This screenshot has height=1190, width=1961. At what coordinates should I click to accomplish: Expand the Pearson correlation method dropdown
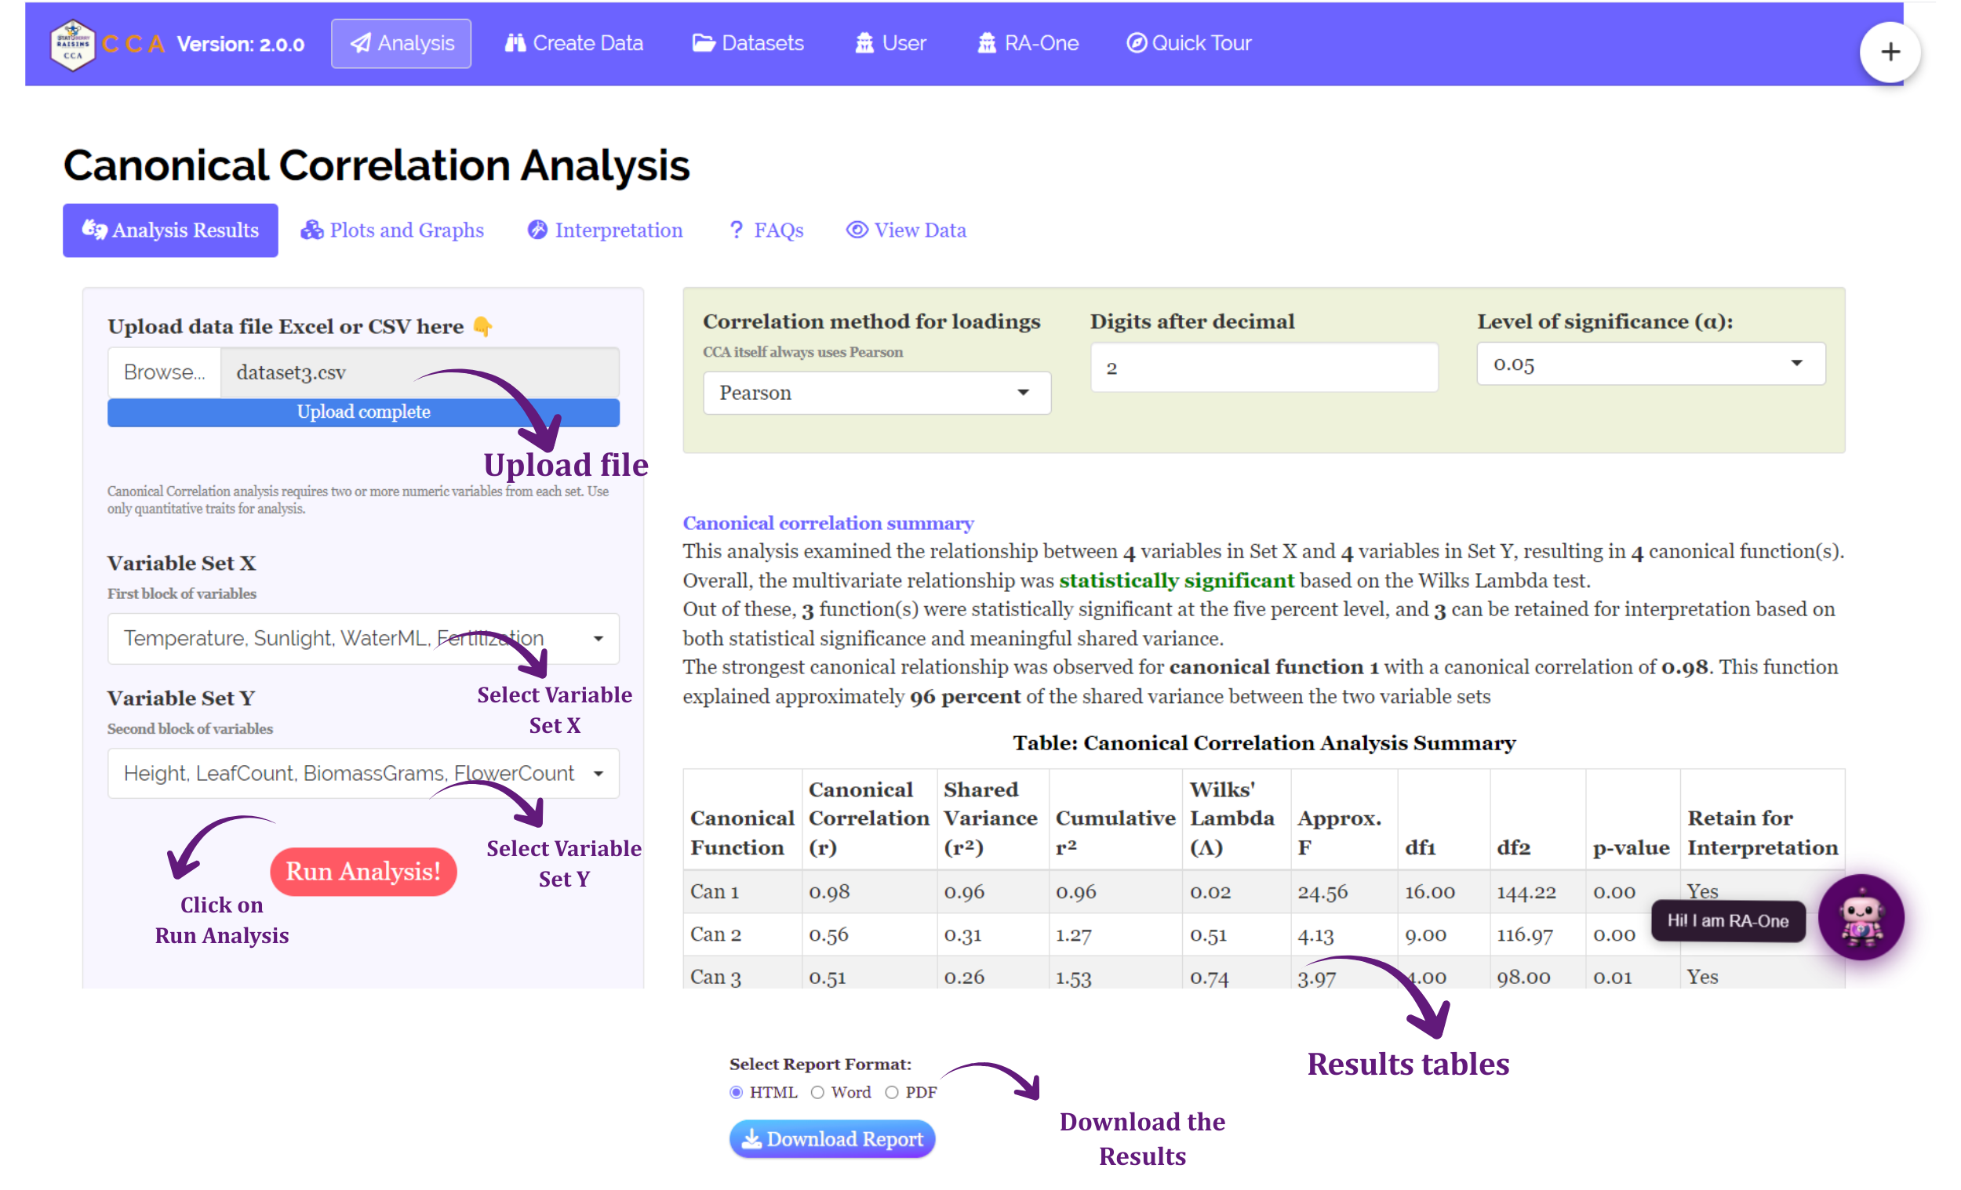[877, 393]
